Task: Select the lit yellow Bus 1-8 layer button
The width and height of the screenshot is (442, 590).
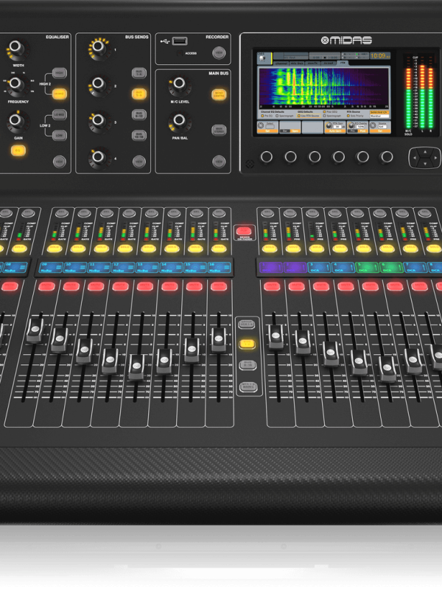Action: click(x=248, y=344)
